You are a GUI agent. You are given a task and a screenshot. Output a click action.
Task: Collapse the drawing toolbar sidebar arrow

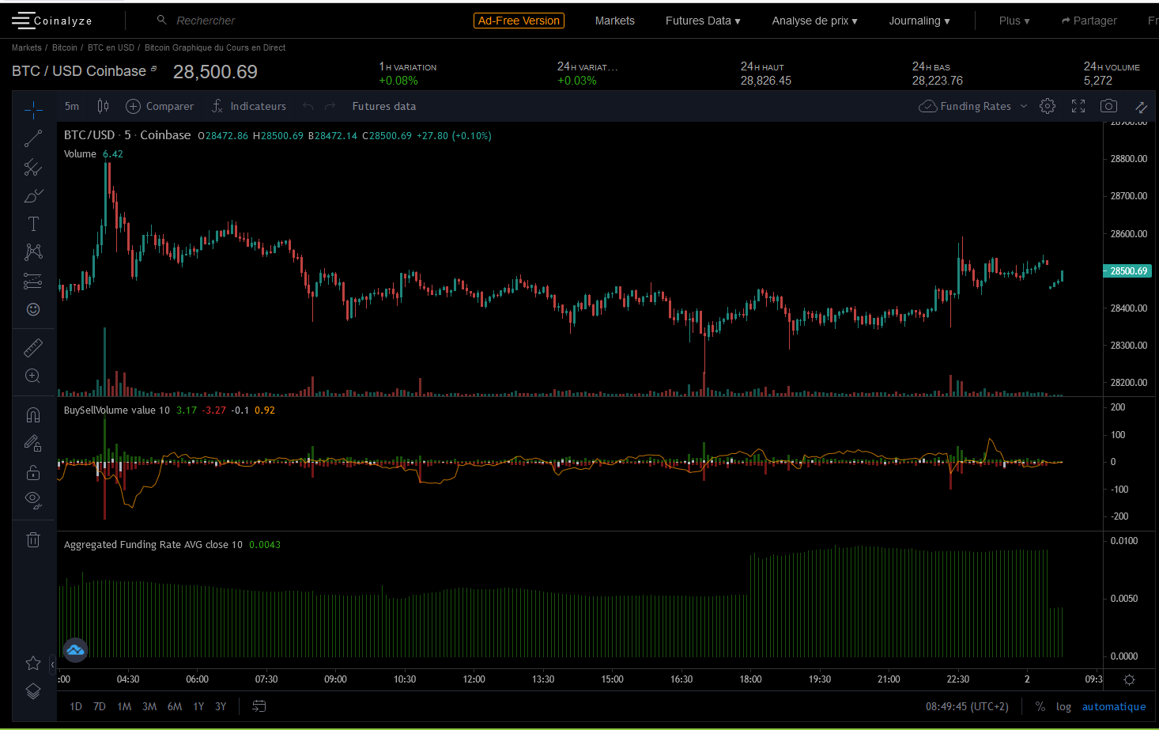tap(52, 665)
